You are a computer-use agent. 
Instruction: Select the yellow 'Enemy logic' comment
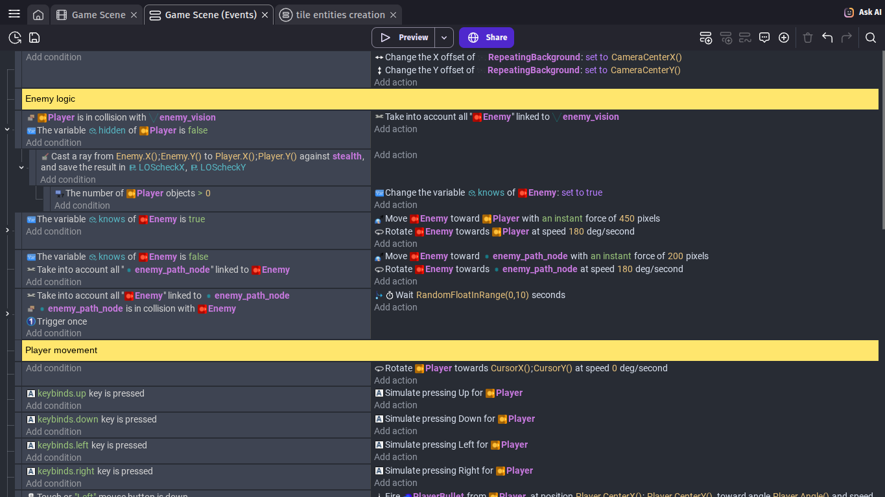click(450, 99)
